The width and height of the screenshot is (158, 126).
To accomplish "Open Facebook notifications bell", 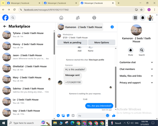I will [x=143, y=18].
